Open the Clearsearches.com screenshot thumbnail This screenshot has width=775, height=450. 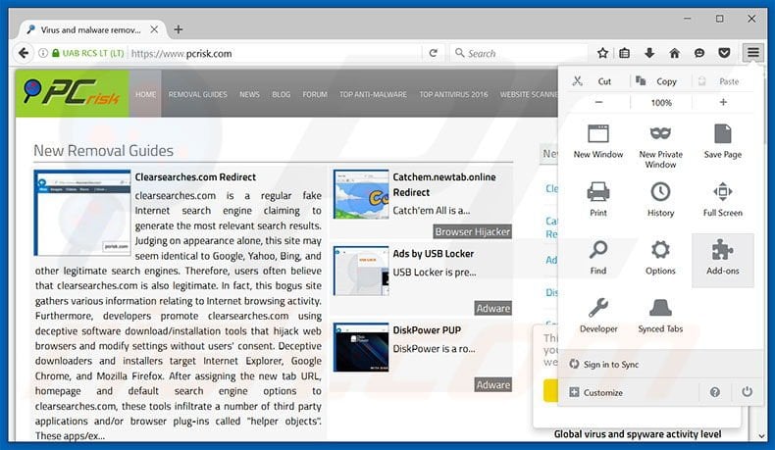[82, 213]
